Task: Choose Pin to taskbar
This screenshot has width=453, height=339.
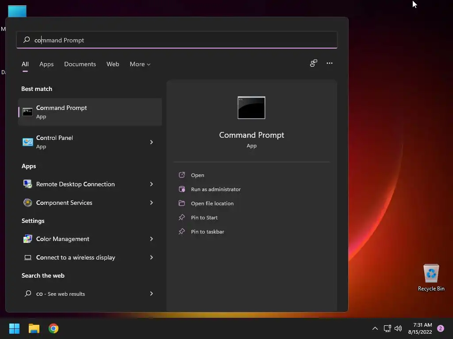Action: pyautogui.click(x=207, y=231)
